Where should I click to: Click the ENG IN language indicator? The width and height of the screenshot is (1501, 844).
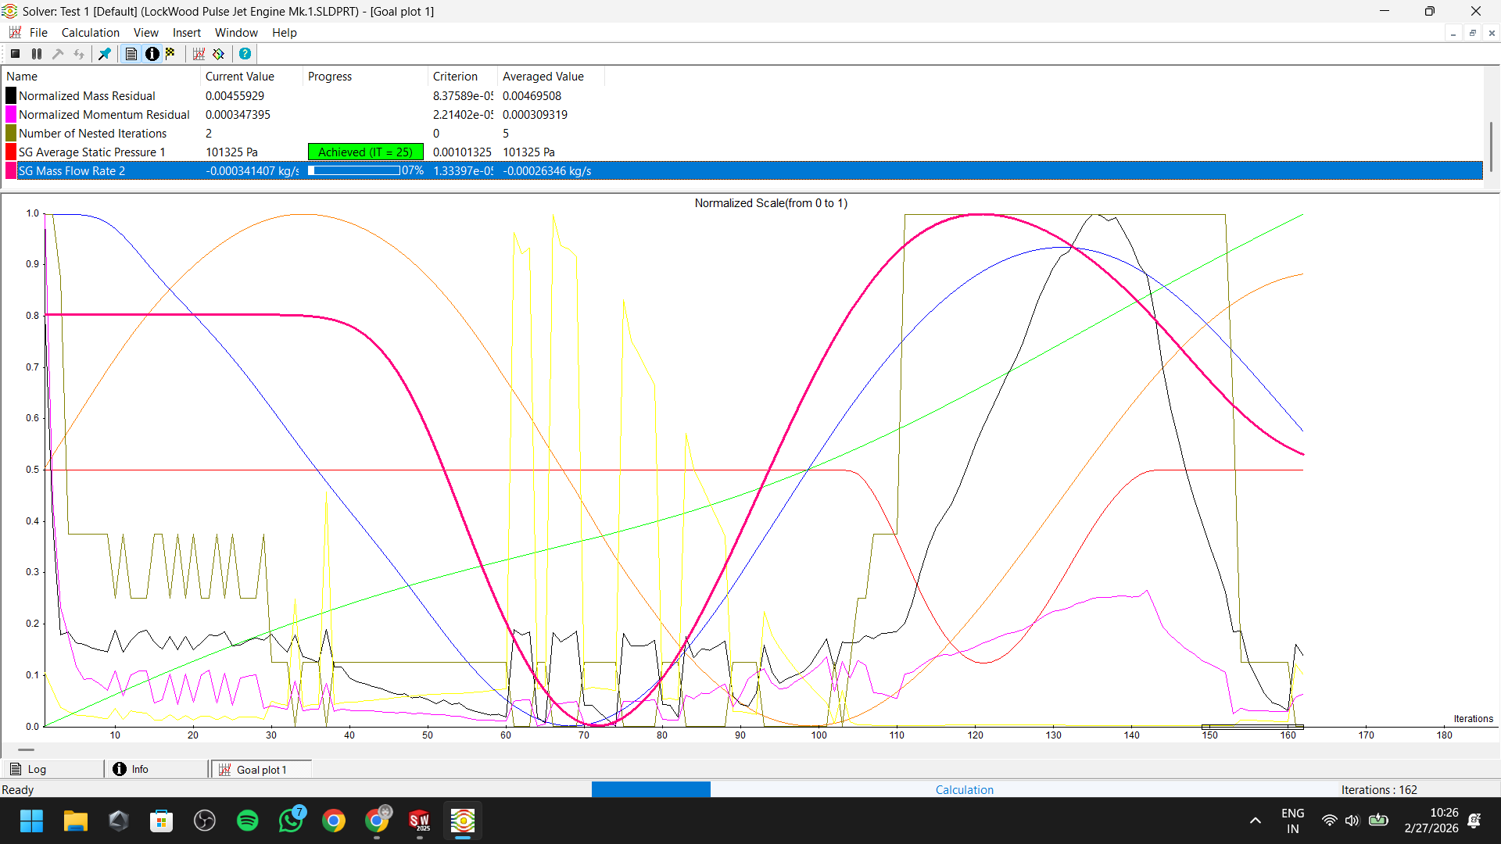point(1292,821)
